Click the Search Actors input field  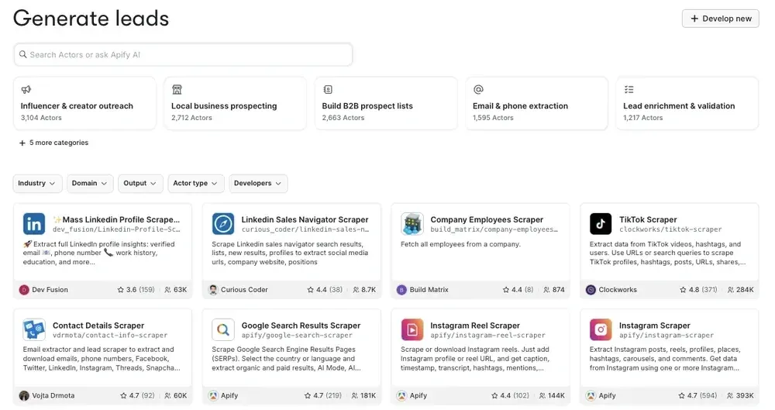point(183,54)
